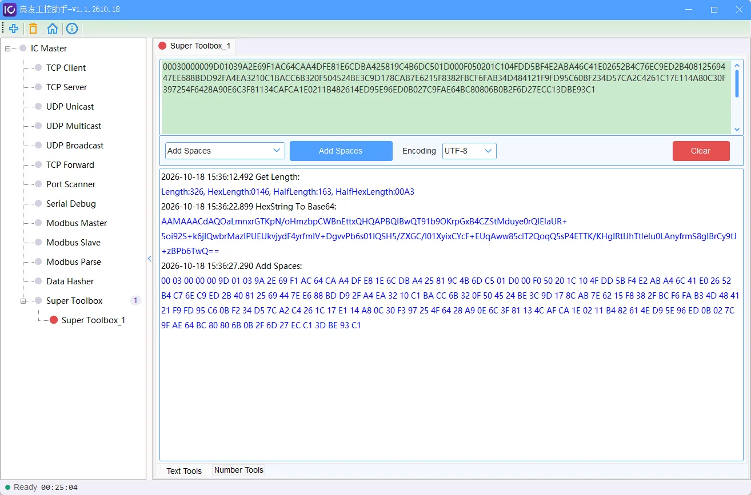
Task: Collapse the Super Toolbox tree node
Action: (23, 301)
